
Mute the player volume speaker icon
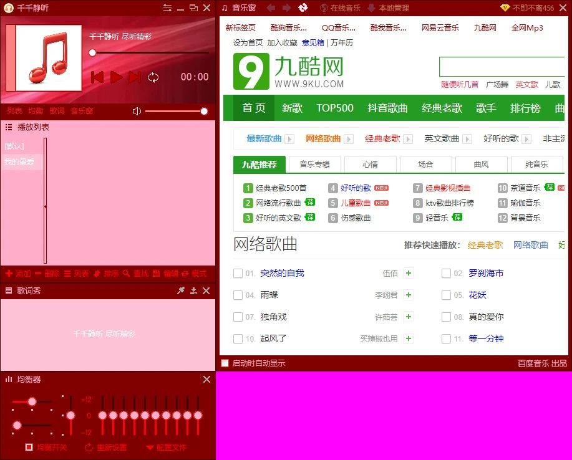click(x=137, y=111)
